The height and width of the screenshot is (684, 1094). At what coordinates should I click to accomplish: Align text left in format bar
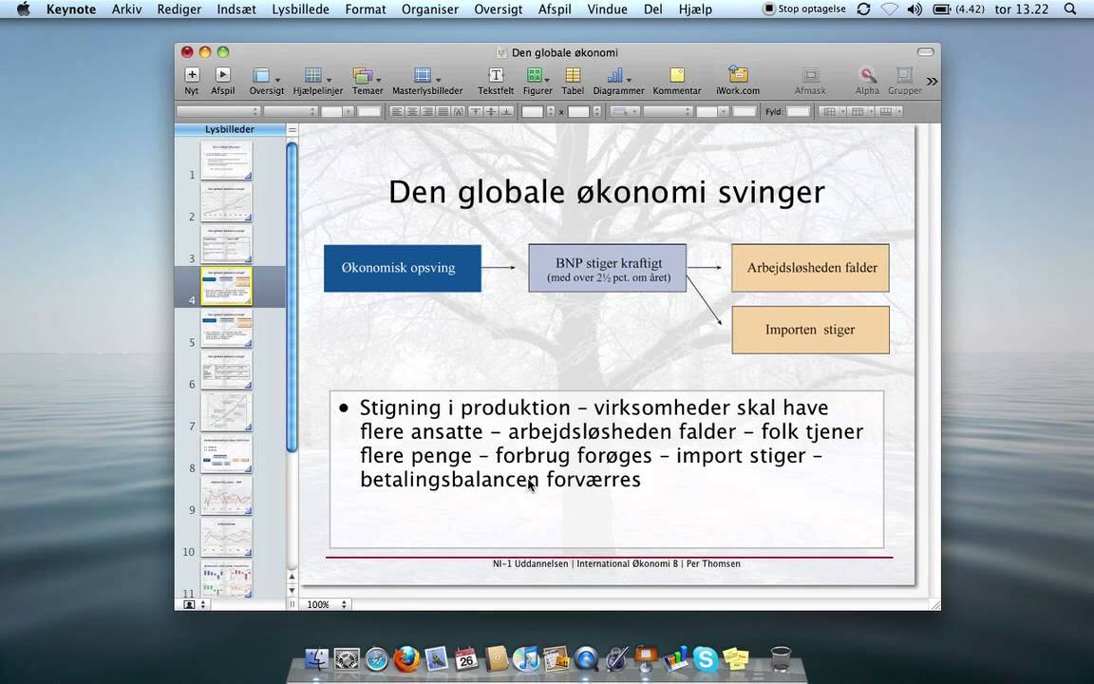click(x=397, y=112)
